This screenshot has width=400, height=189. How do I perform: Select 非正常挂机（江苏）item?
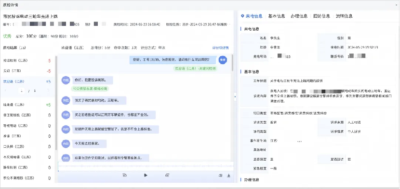click(x=27, y=115)
